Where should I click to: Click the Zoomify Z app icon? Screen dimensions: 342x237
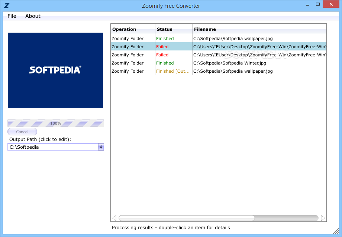coord(7,6)
